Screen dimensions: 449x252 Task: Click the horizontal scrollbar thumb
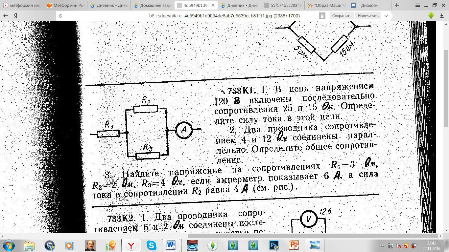point(312,236)
